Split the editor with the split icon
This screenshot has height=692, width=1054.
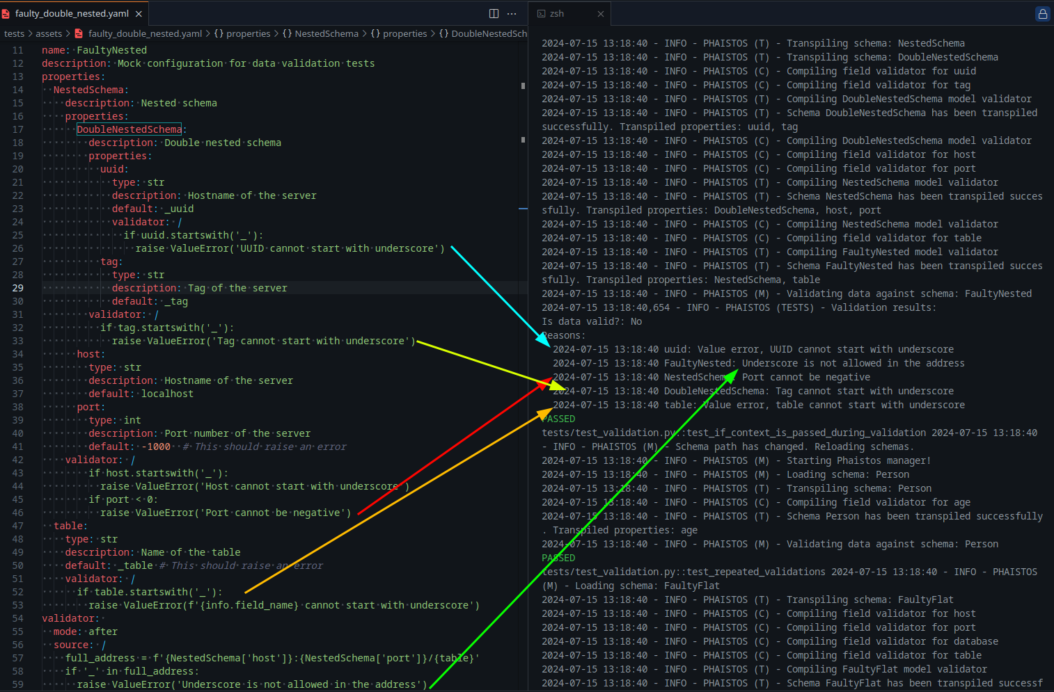click(x=494, y=13)
